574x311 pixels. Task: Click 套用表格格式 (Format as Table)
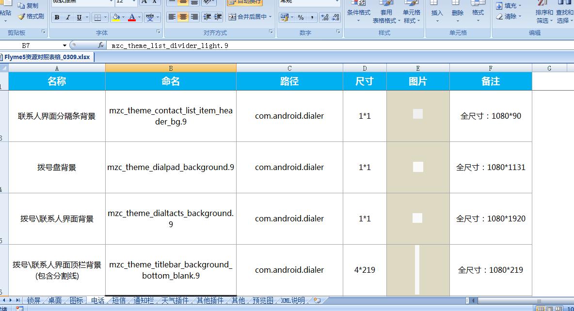(385, 15)
